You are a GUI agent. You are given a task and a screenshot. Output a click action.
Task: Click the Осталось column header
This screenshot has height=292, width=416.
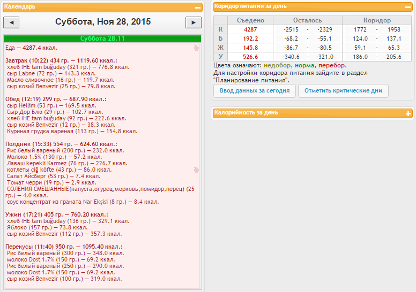(308, 20)
